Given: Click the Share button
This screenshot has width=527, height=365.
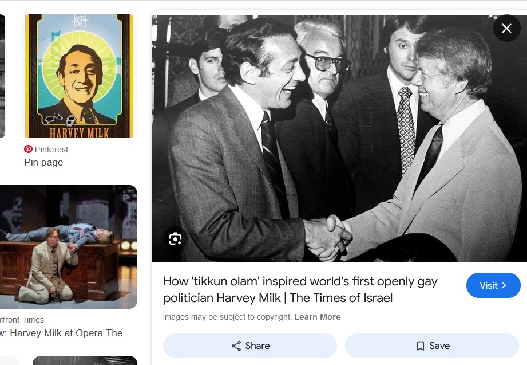Looking at the screenshot, I should [249, 346].
